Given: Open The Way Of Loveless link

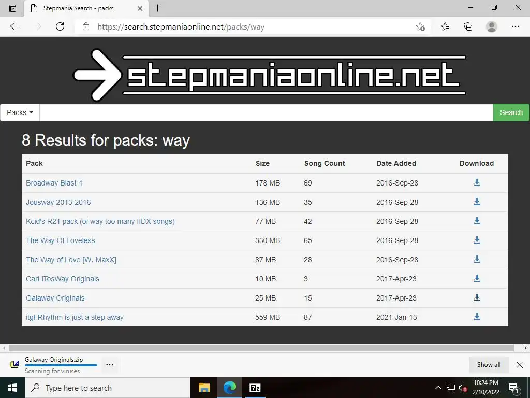Looking at the screenshot, I should [60, 240].
